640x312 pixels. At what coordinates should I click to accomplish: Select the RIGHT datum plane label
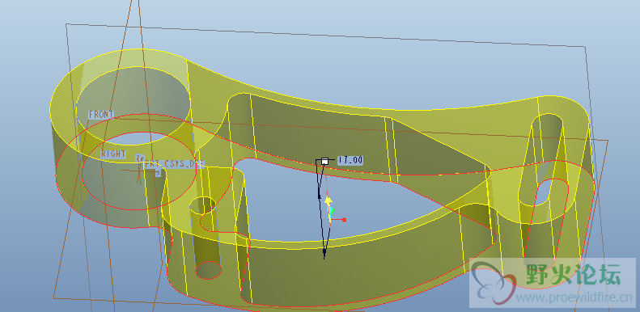pos(113,154)
